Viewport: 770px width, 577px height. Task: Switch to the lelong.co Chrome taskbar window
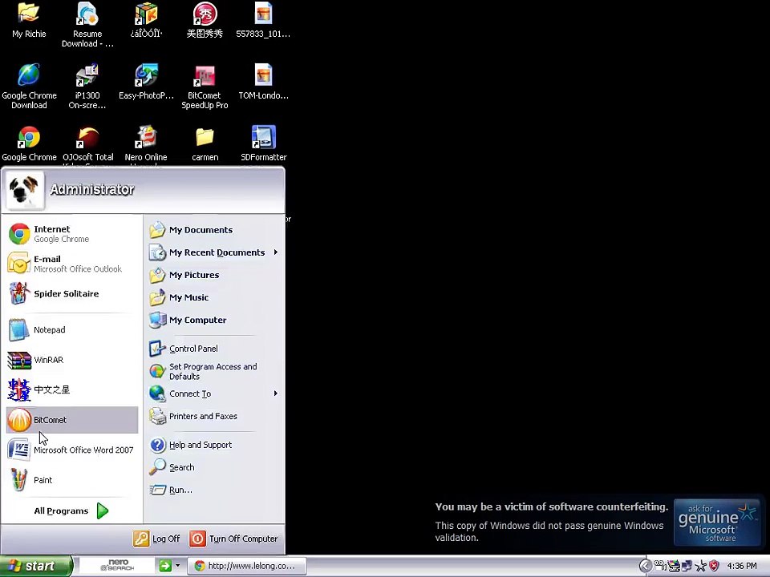tap(248, 566)
